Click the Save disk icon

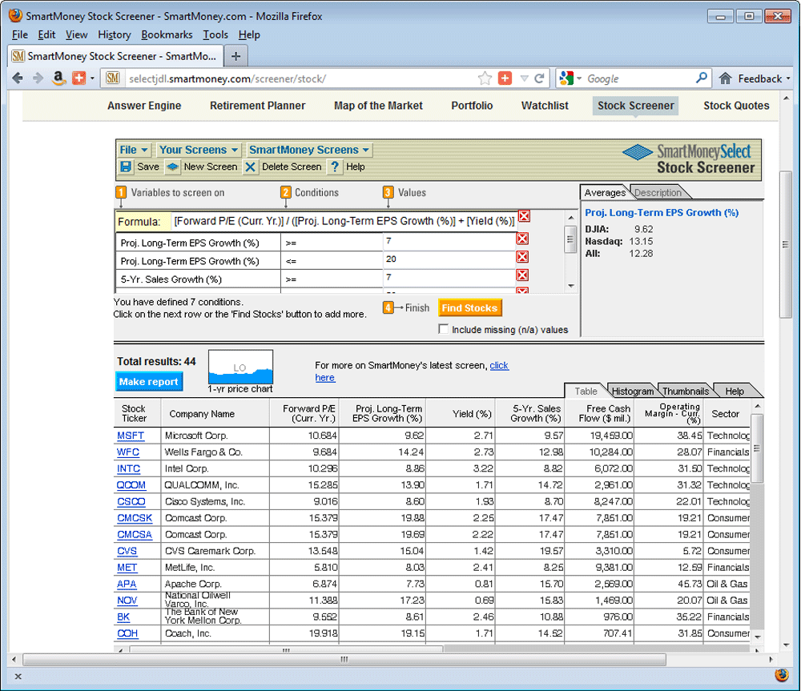126,167
